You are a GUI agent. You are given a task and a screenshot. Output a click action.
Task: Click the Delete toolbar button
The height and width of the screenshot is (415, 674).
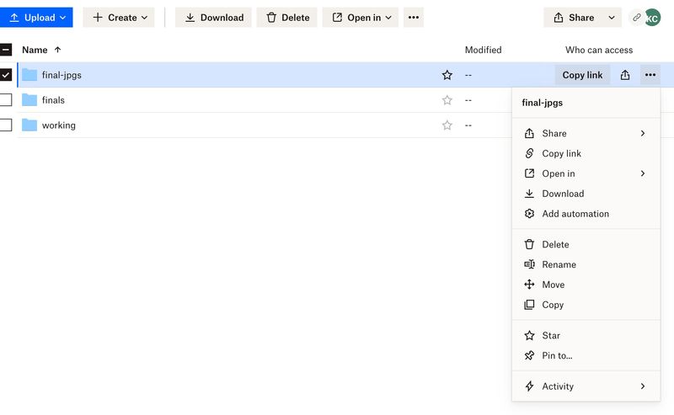[x=286, y=18]
